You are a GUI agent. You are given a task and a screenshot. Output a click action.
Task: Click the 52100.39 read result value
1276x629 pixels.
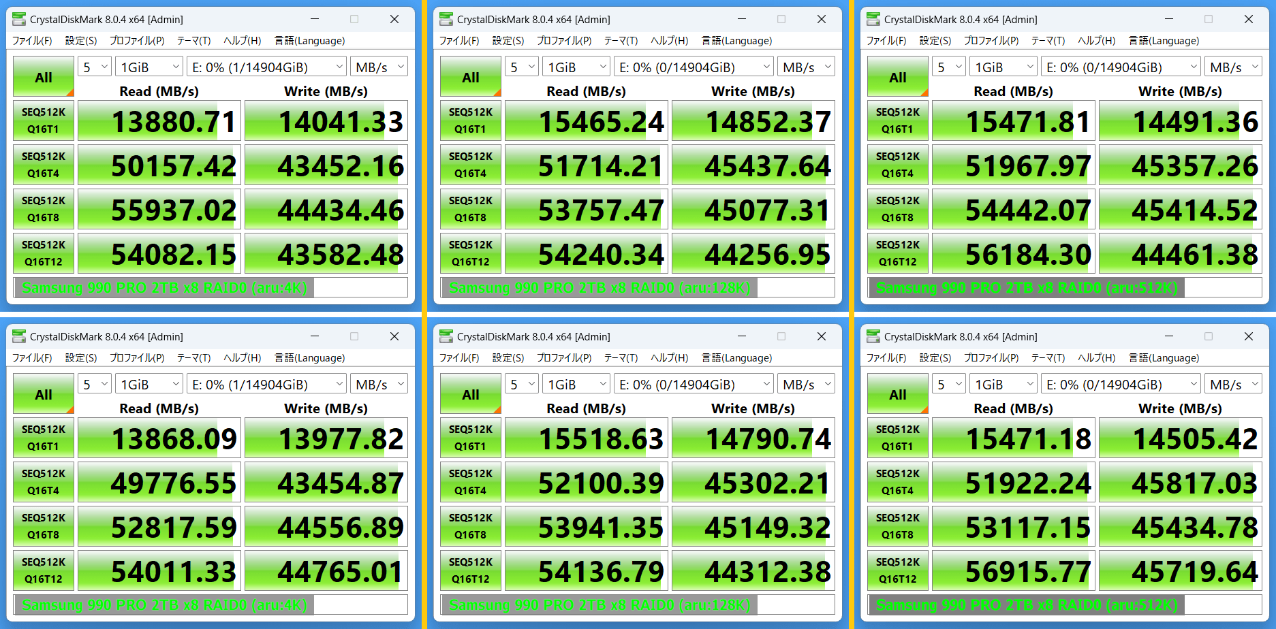587,482
